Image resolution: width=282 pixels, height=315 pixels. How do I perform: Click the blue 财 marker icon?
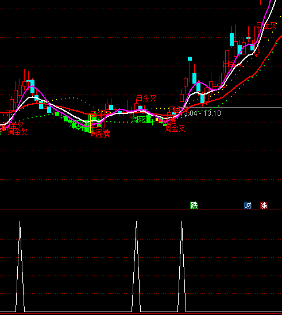pyautogui.click(x=248, y=205)
